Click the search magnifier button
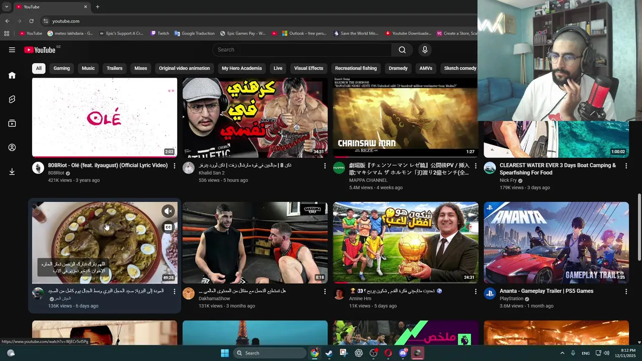The image size is (642, 361). point(402,50)
